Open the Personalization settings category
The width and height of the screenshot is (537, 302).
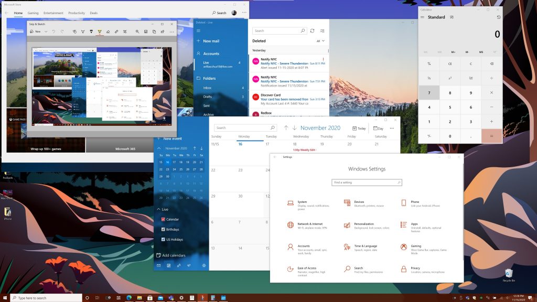367,225
